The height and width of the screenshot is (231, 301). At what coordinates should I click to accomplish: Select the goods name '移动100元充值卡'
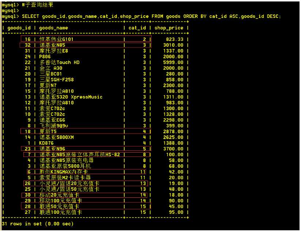[61, 201]
